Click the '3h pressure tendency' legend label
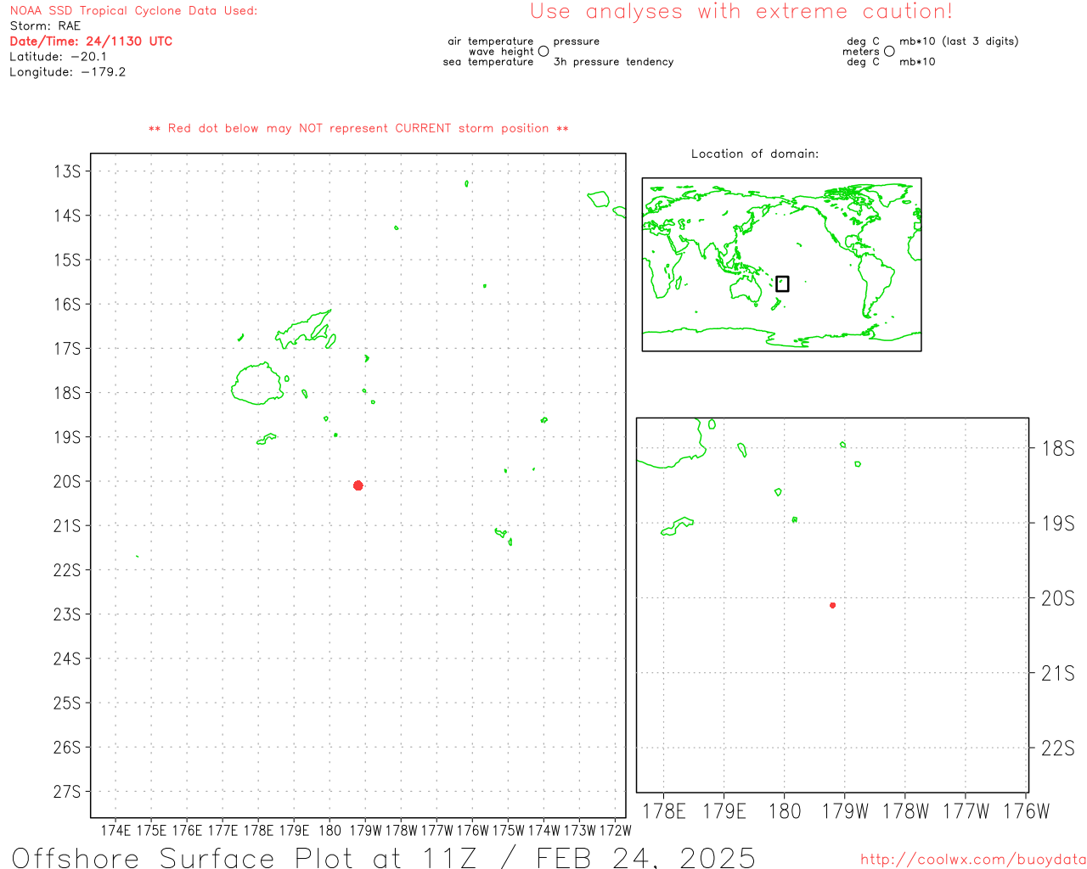 pos(613,62)
